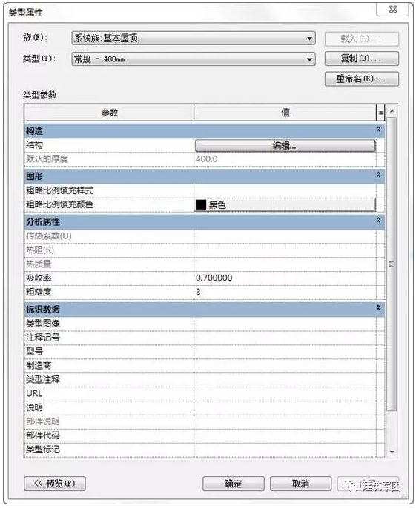Click the 编辑 button for 结构
This screenshot has width=416, height=508.
[x=285, y=145]
